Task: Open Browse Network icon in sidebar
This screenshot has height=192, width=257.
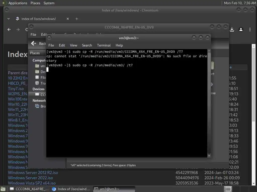Action: pyautogui.click(x=37, y=106)
